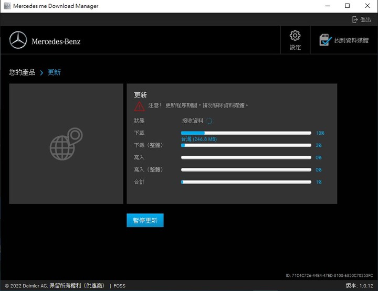The image size is (378, 291).
Task: Close the Download Manager window
Action: click(x=367, y=6)
